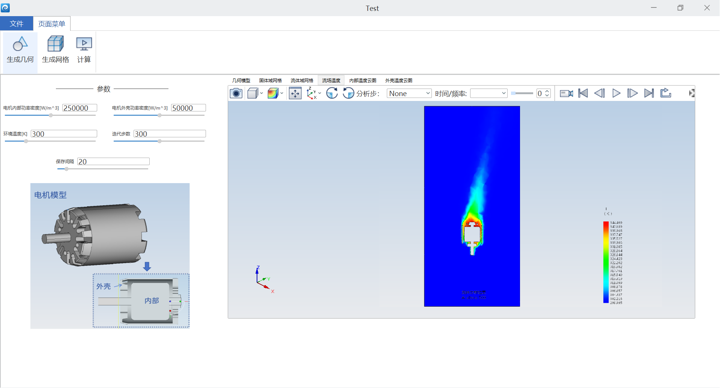Viewport: 720px width, 388px height.
Task: Click the temperature color legend bar
Action: pos(606,262)
